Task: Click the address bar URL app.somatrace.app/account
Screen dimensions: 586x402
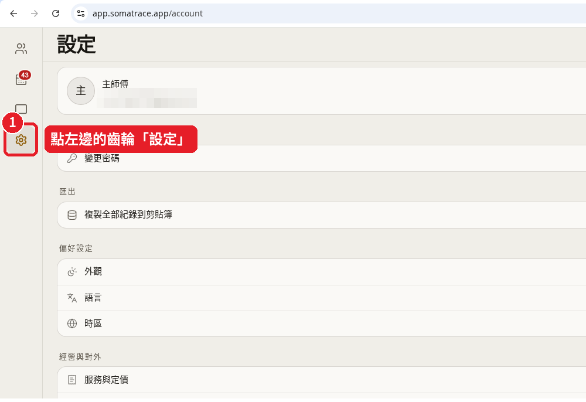Action: [148, 13]
